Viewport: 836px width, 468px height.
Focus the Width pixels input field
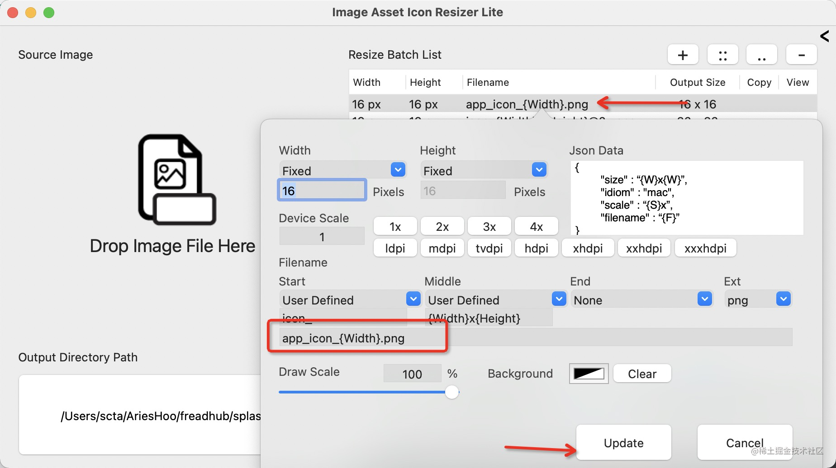coord(322,190)
